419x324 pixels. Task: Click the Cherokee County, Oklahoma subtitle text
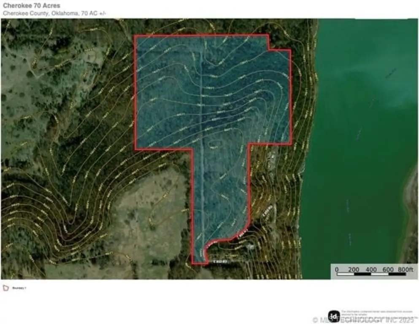click(54, 13)
